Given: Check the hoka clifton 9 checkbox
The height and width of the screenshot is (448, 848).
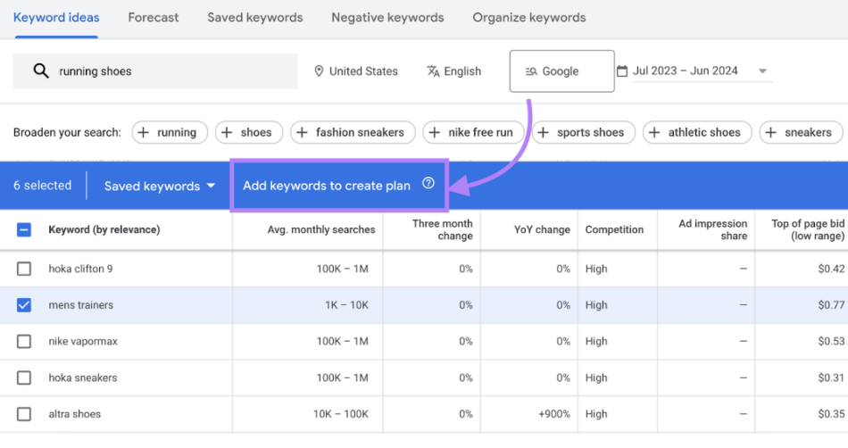Looking at the screenshot, I should tap(24, 269).
